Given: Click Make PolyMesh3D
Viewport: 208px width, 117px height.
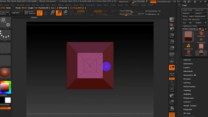Looking at the screenshot, I should click(197, 17).
